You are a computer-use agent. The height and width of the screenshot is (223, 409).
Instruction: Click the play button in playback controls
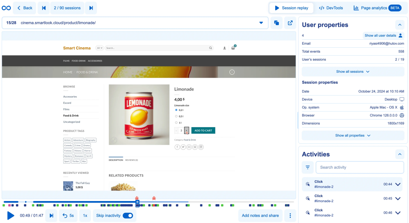11,215
